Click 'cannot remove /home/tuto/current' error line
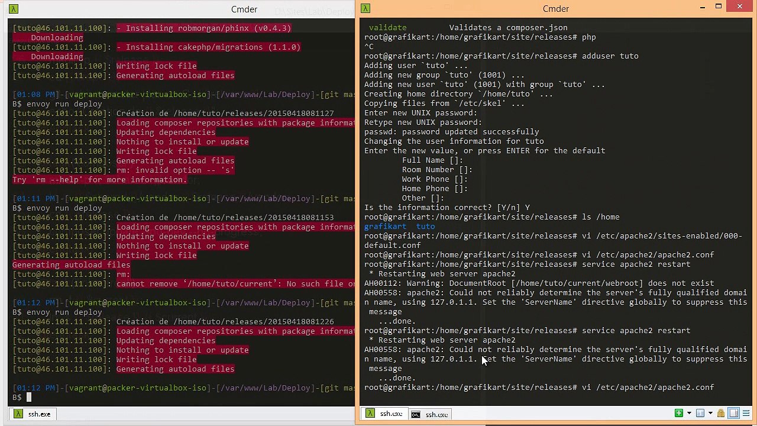The height and width of the screenshot is (426, 757). coord(235,283)
